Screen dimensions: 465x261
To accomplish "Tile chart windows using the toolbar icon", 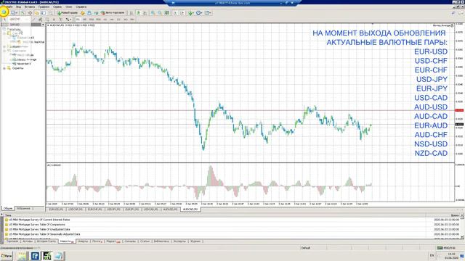I will (x=166, y=13).
